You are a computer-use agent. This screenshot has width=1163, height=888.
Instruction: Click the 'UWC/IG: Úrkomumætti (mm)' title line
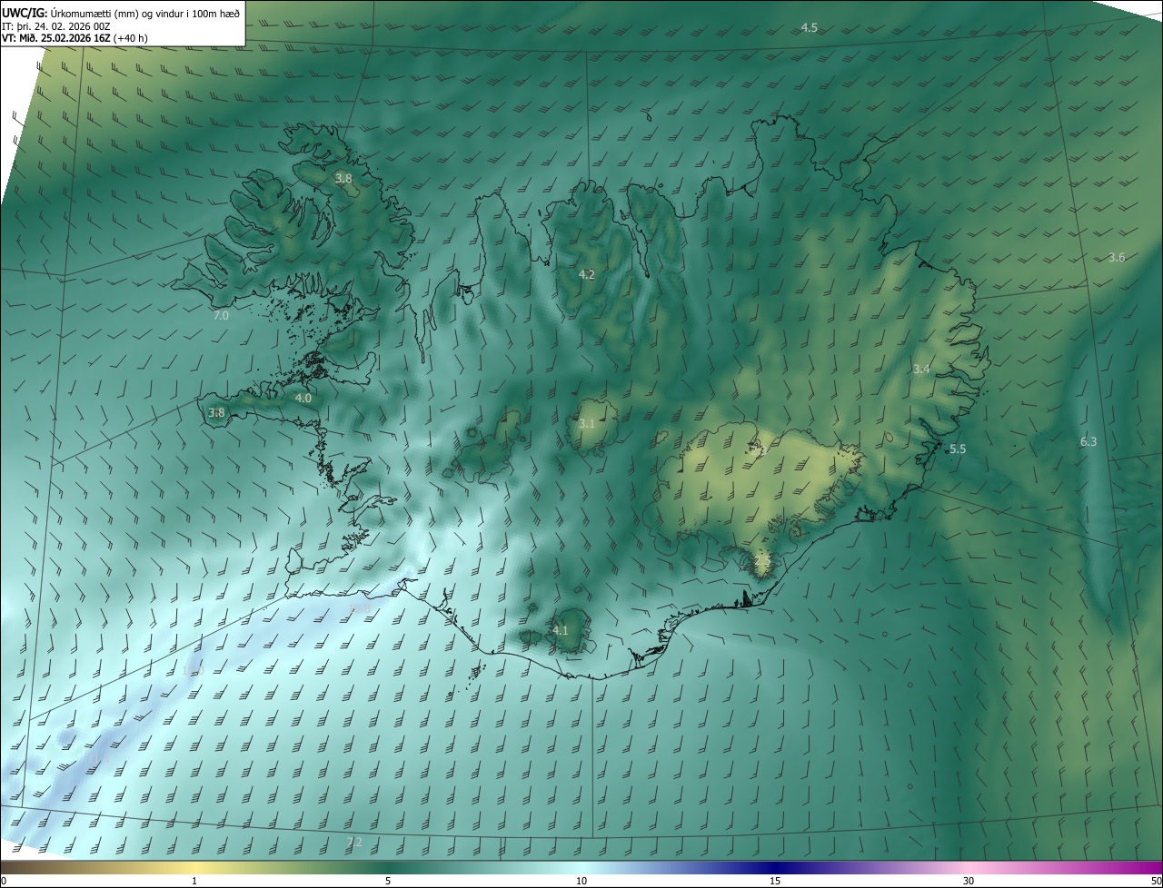(x=122, y=13)
